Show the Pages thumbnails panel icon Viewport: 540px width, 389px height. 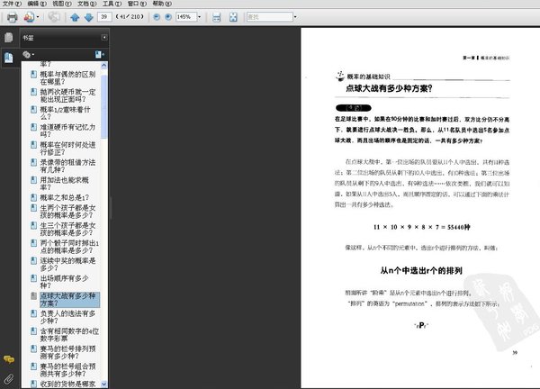[x=9, y=37]
